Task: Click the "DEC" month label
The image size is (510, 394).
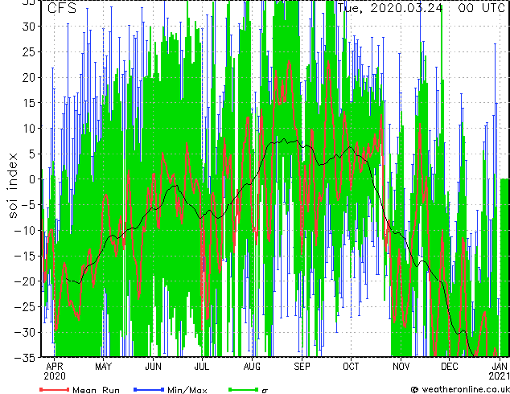Action: coord(450,367)
